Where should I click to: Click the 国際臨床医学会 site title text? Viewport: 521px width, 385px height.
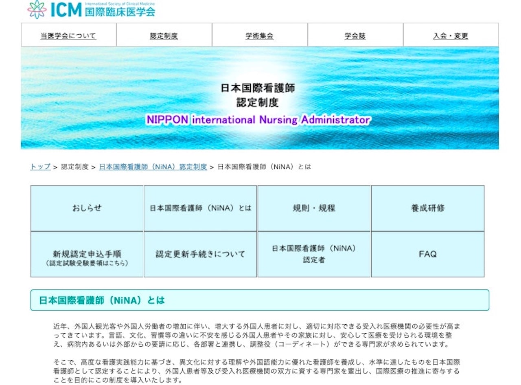coord(120,11)
